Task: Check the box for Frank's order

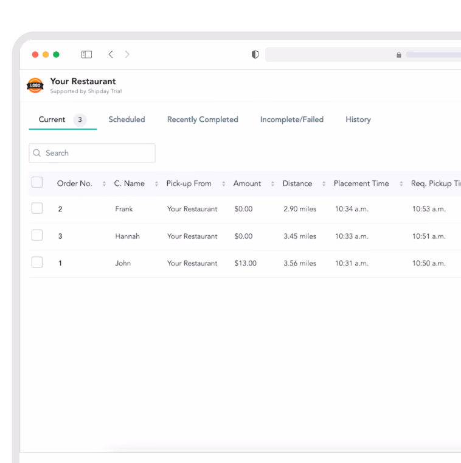Action: click(x=37, y=208)
